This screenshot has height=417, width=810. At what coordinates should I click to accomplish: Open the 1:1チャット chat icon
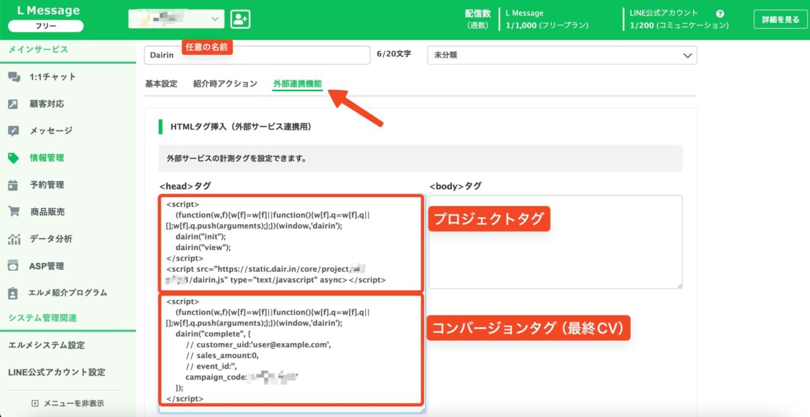click(14, 77)
